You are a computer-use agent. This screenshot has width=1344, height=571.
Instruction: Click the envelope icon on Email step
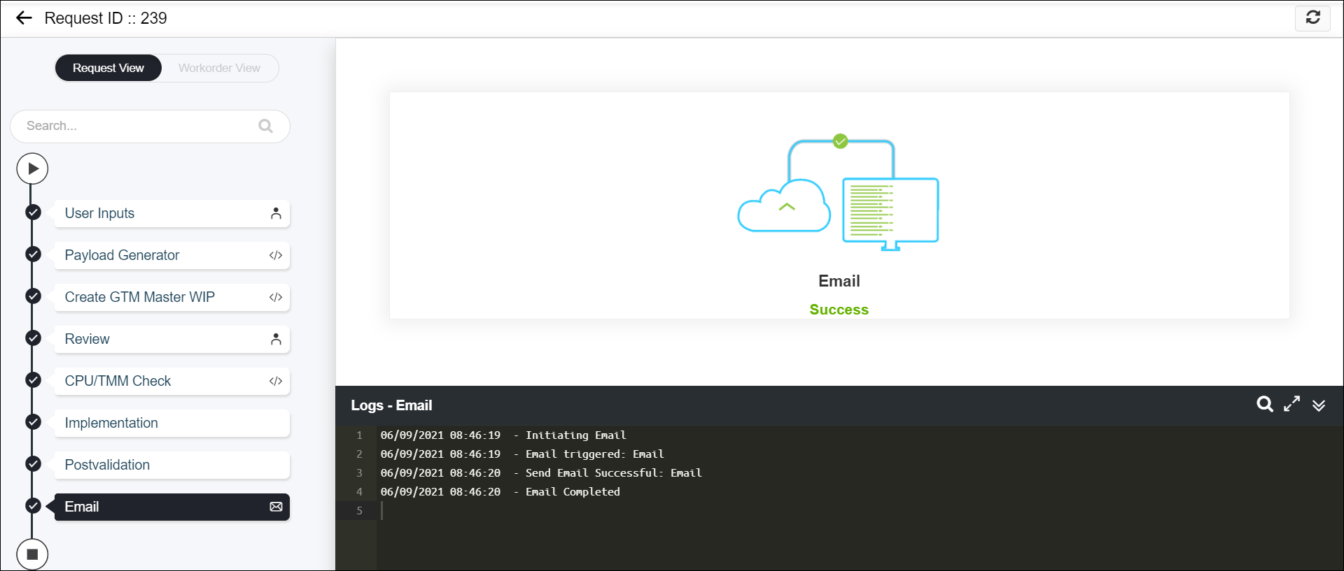click(276, 507)
